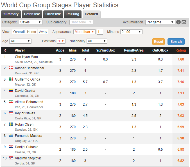Switch view to Away matches
Screen dimensions: 190x167
(x=43, y=32)
